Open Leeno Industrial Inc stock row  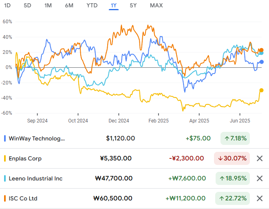(134, 178)
